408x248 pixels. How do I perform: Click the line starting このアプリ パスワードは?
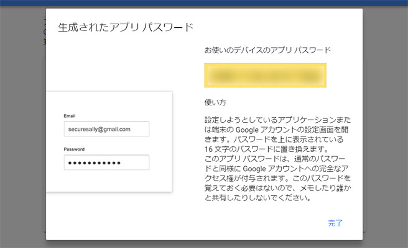click(x=275, y=159)
